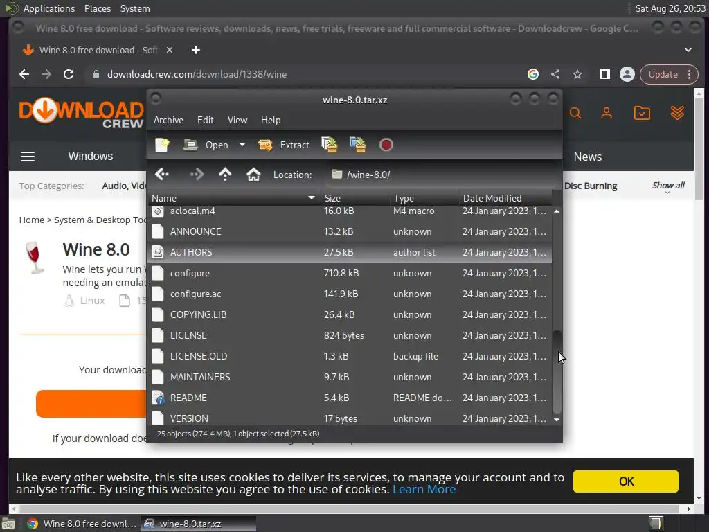Click the Share page icon in Chrome
This screenshot has width=709, height=532.
click(555, 74)
